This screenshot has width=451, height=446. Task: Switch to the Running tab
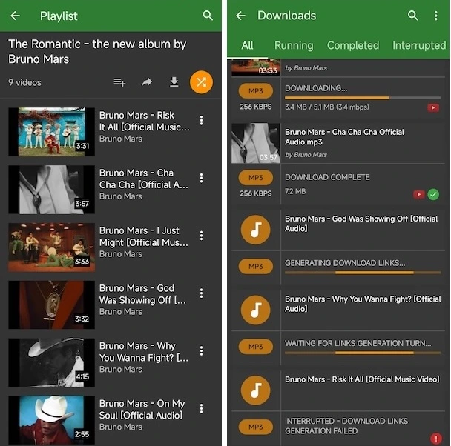294,45
